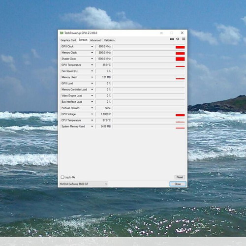
Task: Open NVIDIA GeForce 9600 GT device selector
Action: click(83, 184)
